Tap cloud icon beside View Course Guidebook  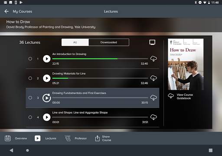point(171,96)
